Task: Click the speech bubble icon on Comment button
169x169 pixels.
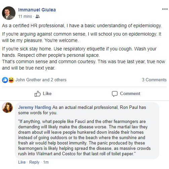Action: [115, 94]
